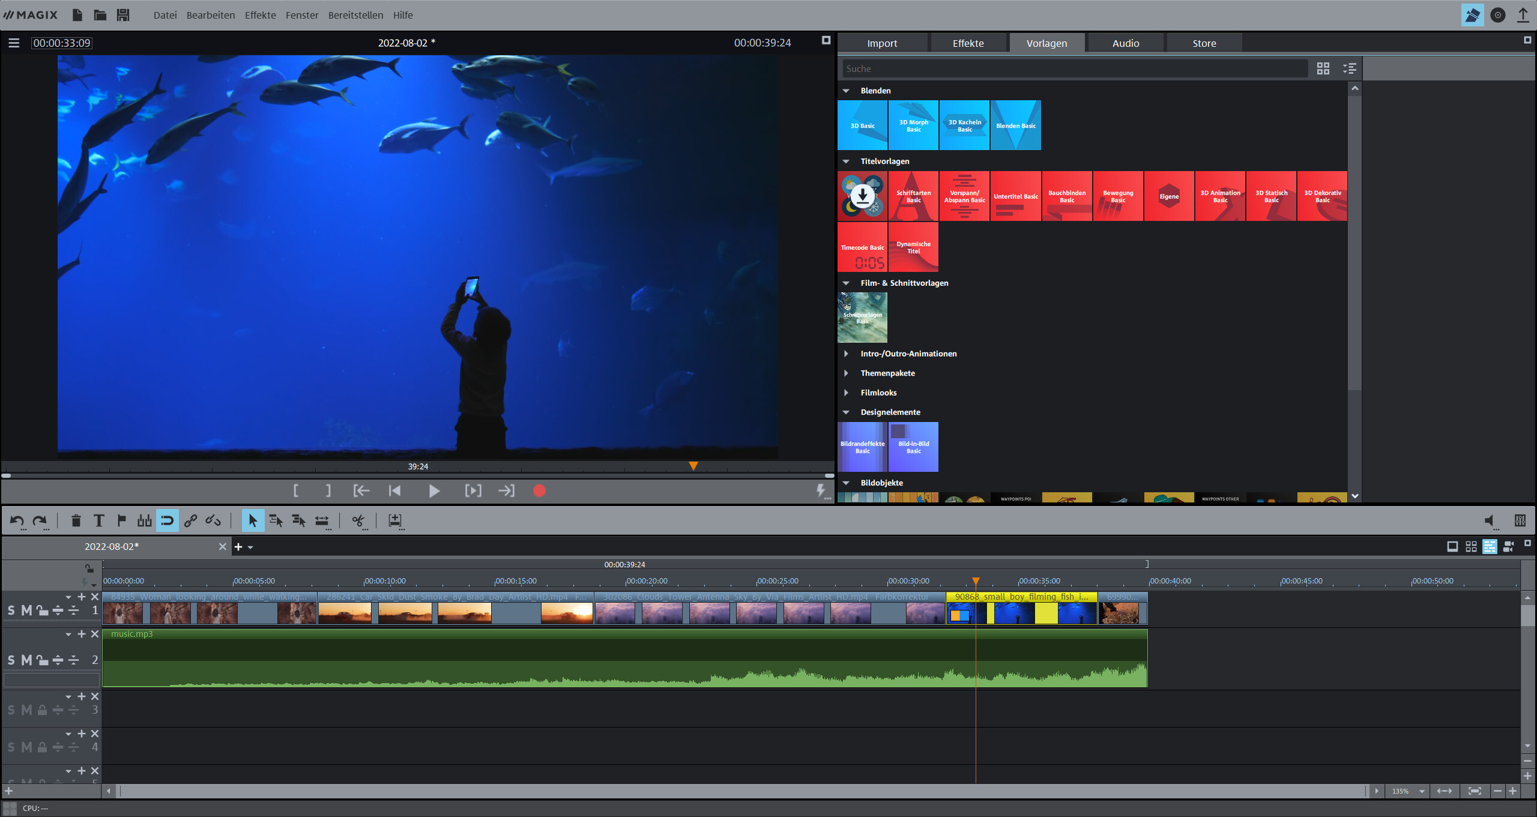The height and width of the screenshot is (817, 1537).
Task: Expand the Filmlooks section
Action: coord(847,393)
